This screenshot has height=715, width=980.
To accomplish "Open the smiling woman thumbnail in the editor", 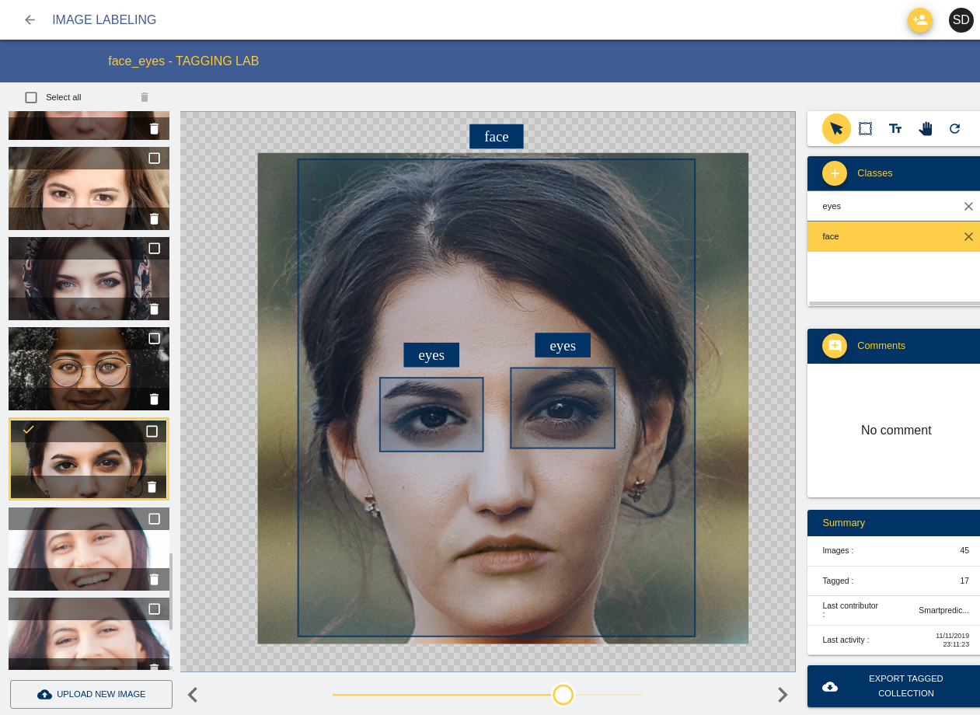I will tap(89, 549).
